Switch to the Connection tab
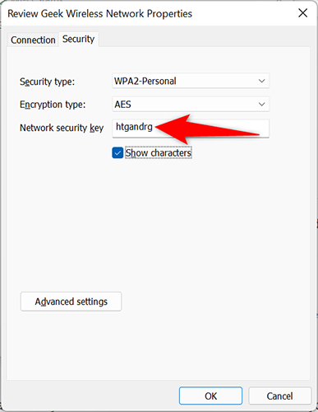 tap(33, 40)
